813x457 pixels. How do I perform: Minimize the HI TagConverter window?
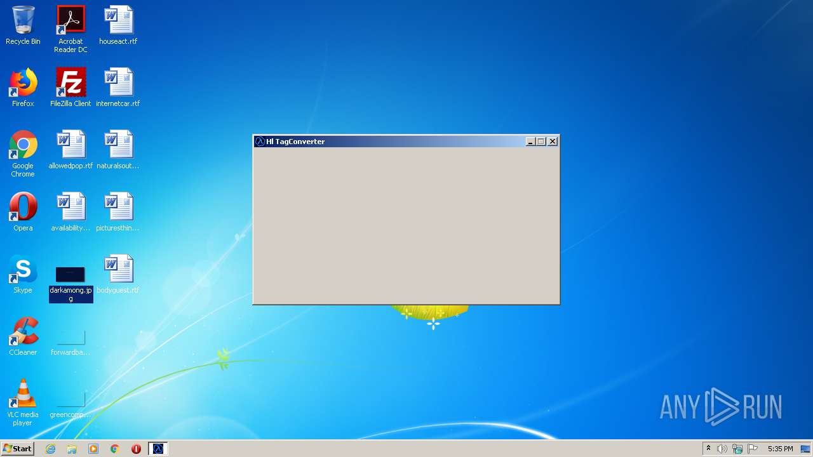coord(530,142)
